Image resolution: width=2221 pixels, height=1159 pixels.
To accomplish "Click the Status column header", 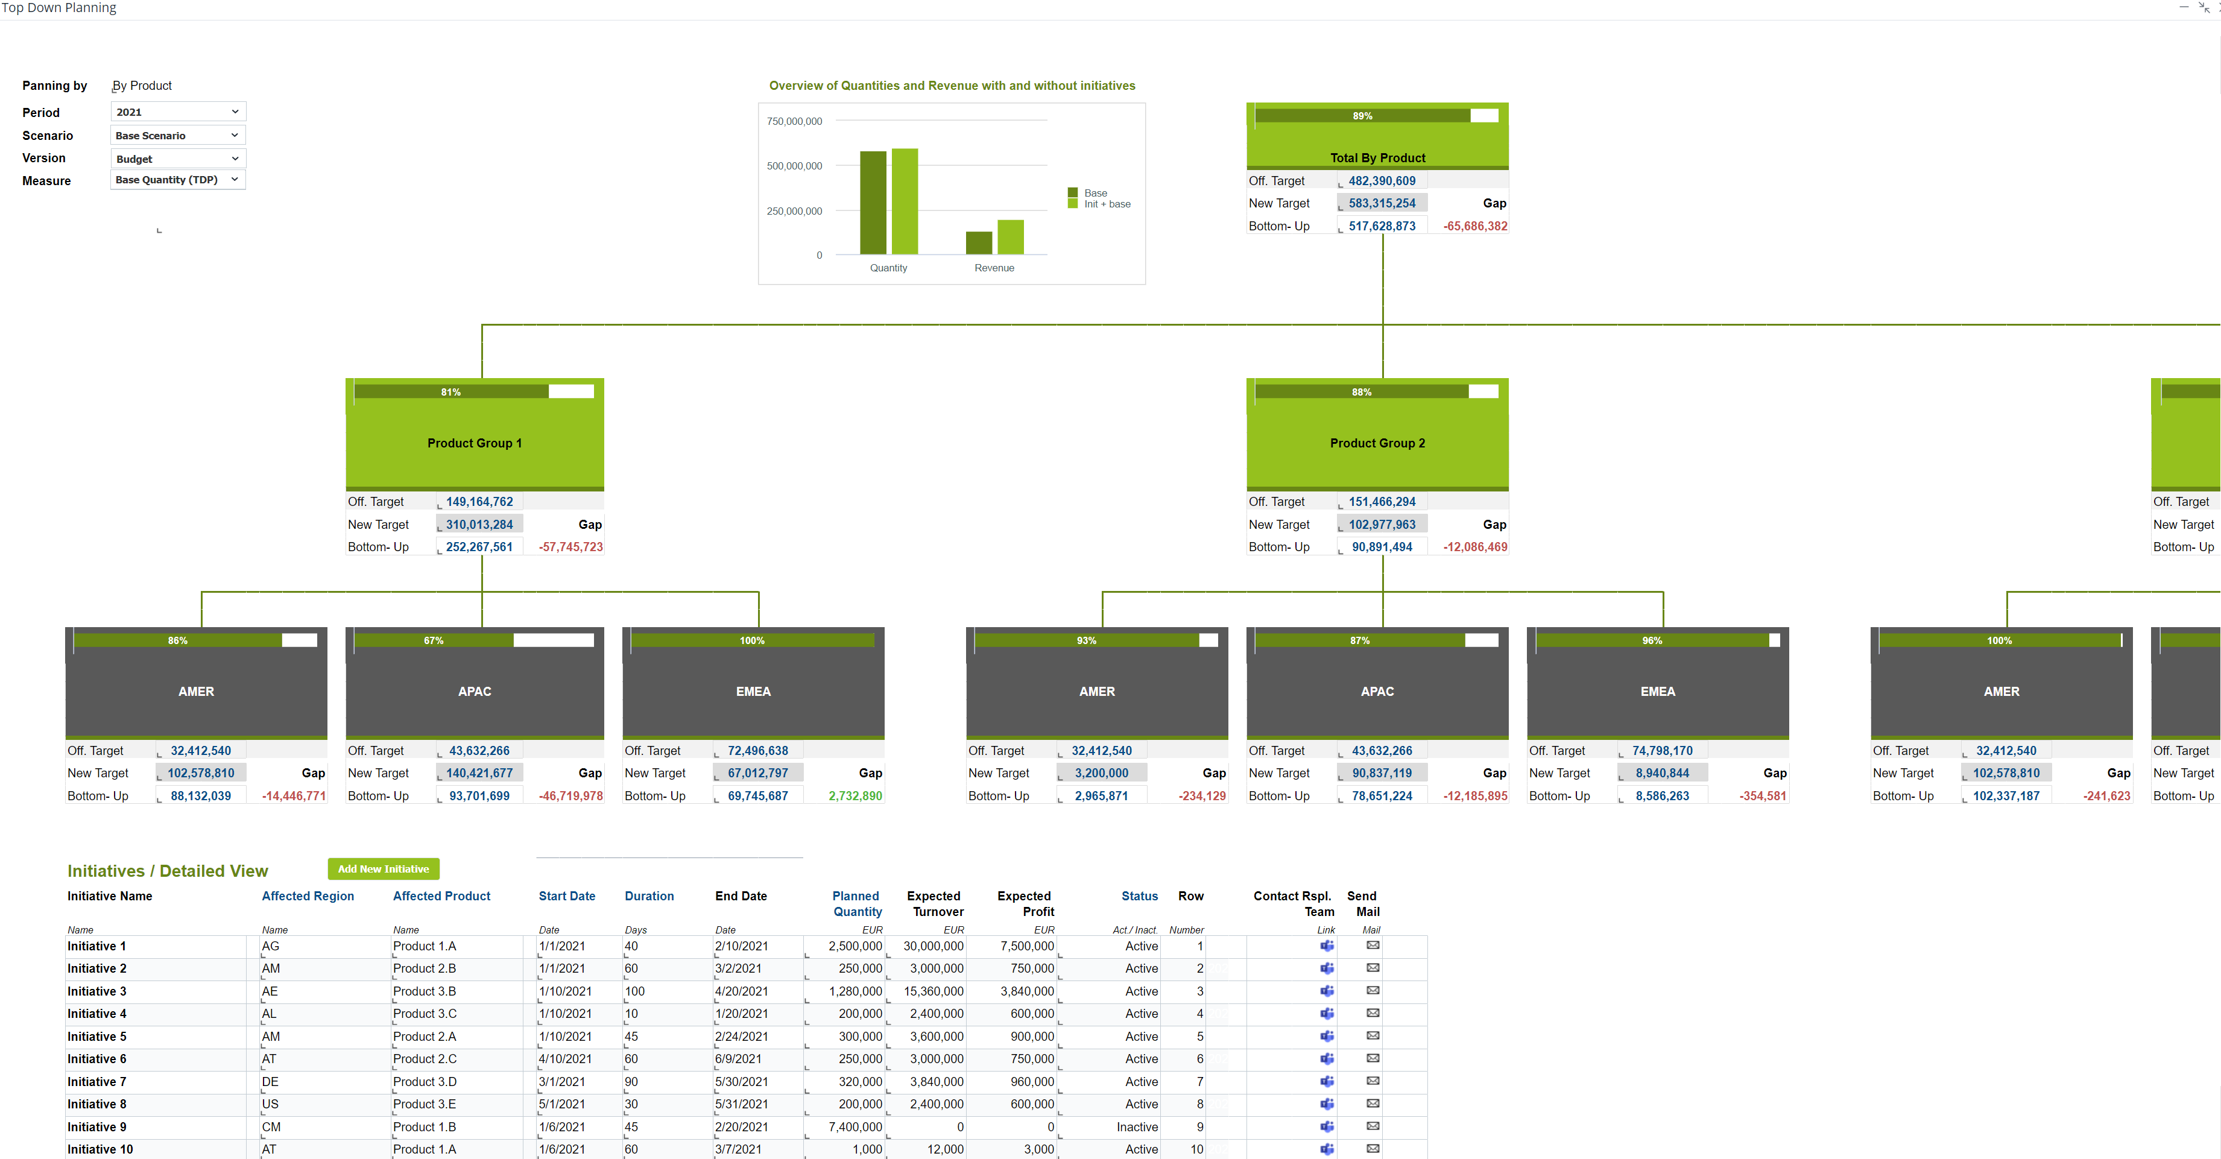I will (1139, 896).
